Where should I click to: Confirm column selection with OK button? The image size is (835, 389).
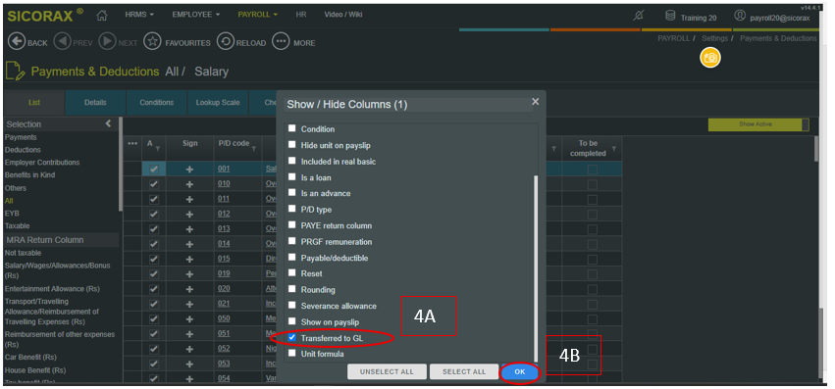520,372
